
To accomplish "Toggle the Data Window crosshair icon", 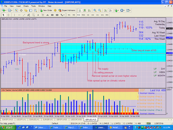I will click(x=21, y=10).
